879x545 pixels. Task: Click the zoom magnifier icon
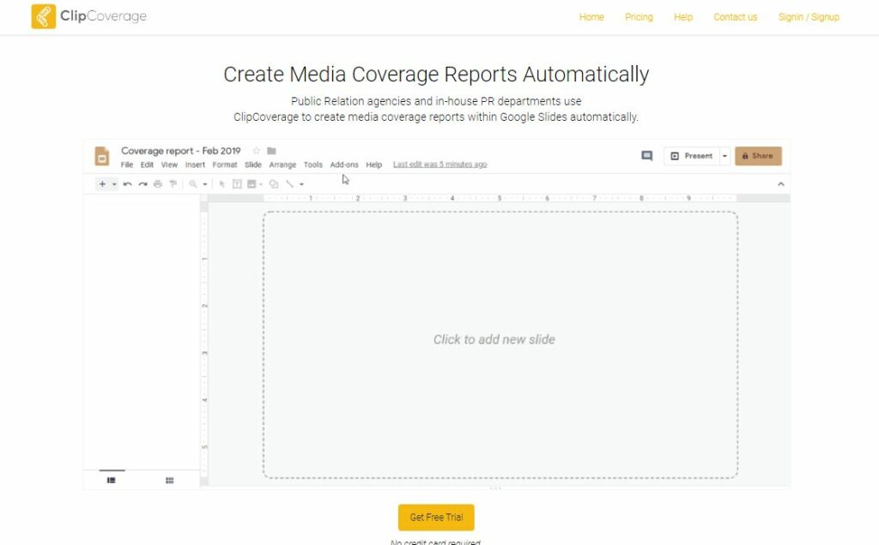193,183
